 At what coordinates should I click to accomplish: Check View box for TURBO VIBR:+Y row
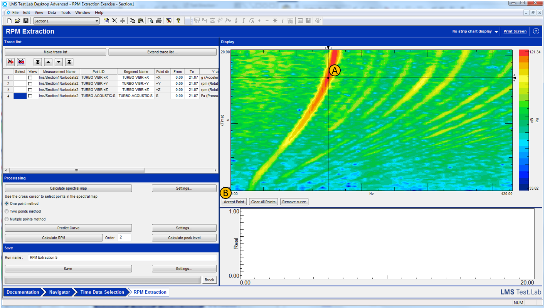pyautogui.click(x=30, y=84)
